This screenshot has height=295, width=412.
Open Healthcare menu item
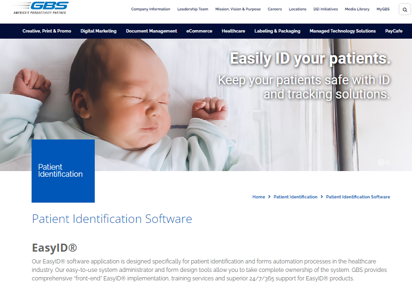[233, 31]
